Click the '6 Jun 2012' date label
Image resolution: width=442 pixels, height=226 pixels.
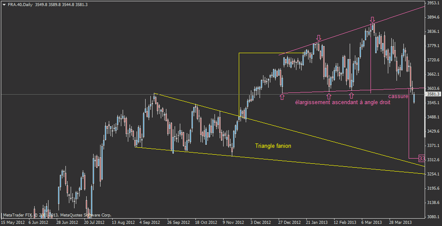[38, 222]
